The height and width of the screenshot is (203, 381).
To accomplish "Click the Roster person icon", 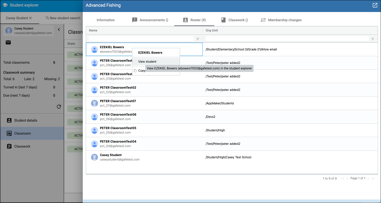I will (185, 20).
